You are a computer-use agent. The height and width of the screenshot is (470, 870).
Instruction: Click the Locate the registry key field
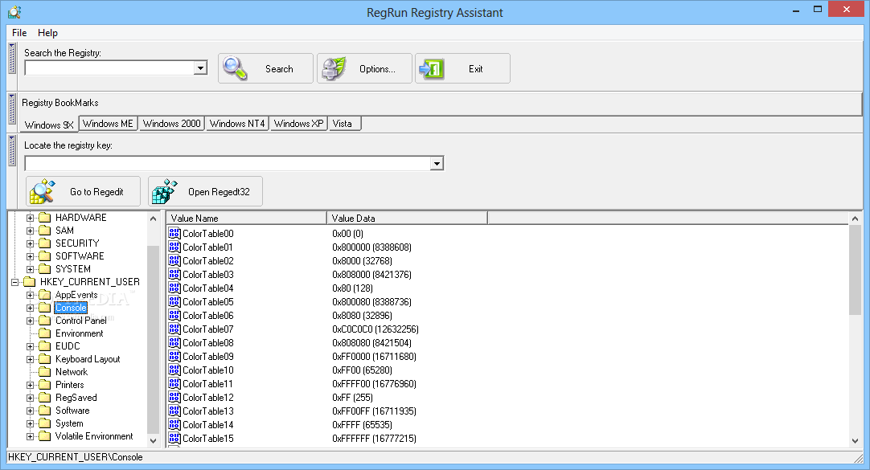(228, 164)
